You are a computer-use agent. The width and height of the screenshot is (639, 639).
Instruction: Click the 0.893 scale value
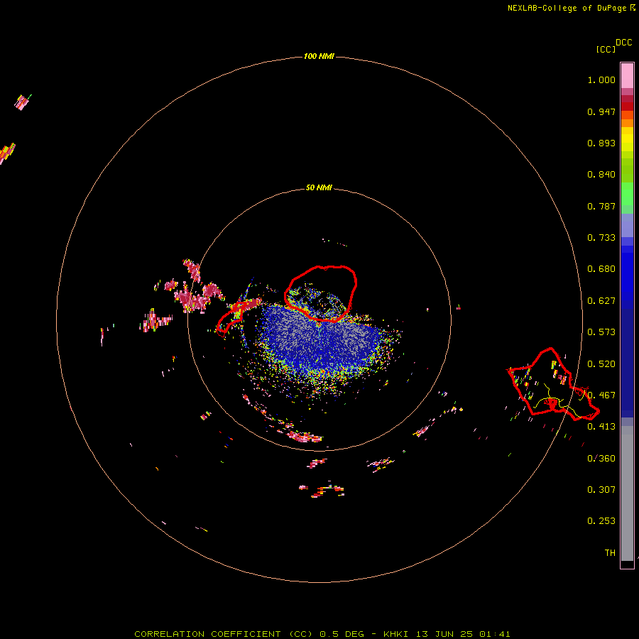coord(601,143)
